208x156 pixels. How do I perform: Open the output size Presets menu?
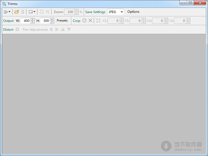[62, 21]
